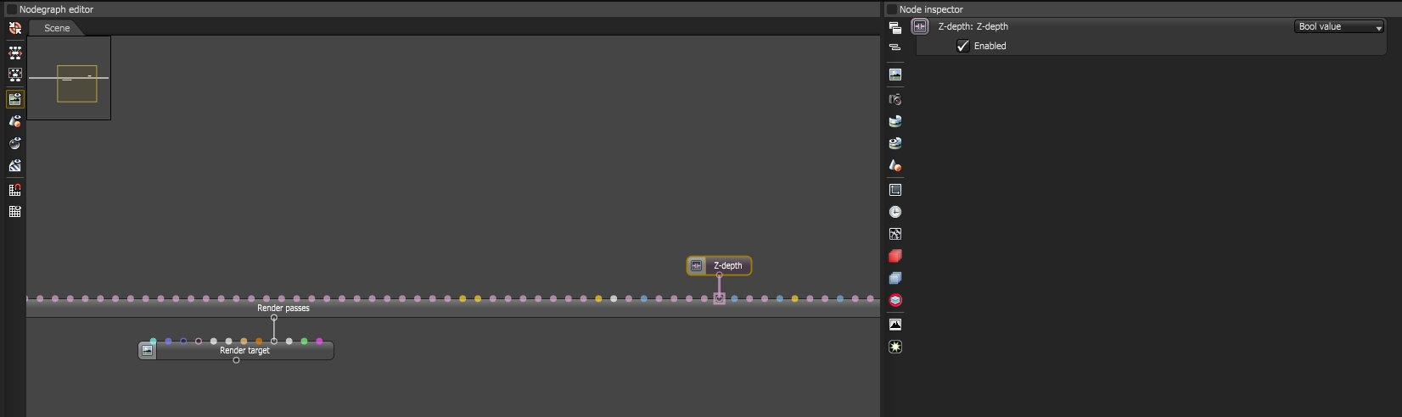Toggle the grid display icon at toolbar bottom
The image size is (1402, 417).
tap(14, 212)
